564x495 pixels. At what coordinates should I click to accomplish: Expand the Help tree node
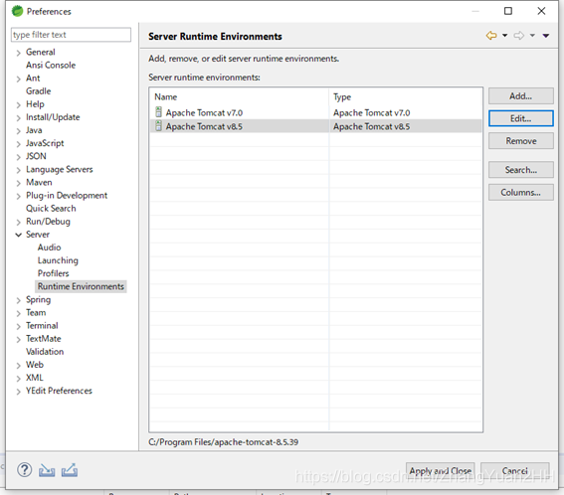point(18,105)
